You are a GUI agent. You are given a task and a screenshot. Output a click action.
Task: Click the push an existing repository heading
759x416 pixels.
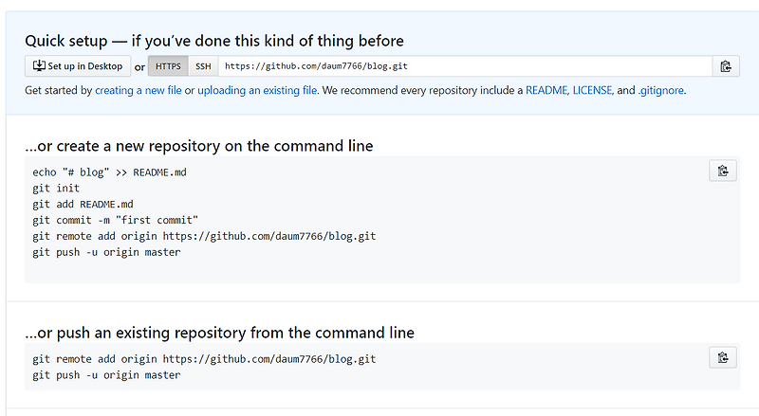(x=219, y=333)
